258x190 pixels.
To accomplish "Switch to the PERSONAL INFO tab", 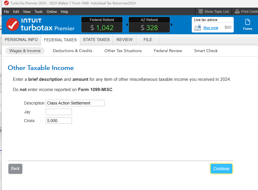I will 21,40.
